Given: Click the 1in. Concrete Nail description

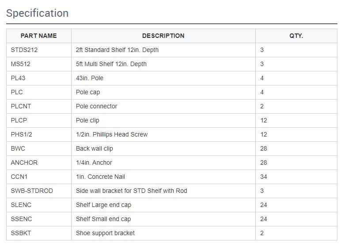Looking at the screenshot, I should click(x=100, y=177).
